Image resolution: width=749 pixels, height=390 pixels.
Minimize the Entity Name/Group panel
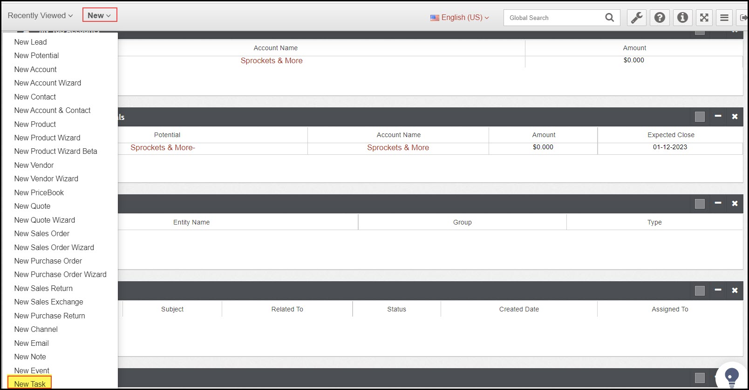[718, 203]
